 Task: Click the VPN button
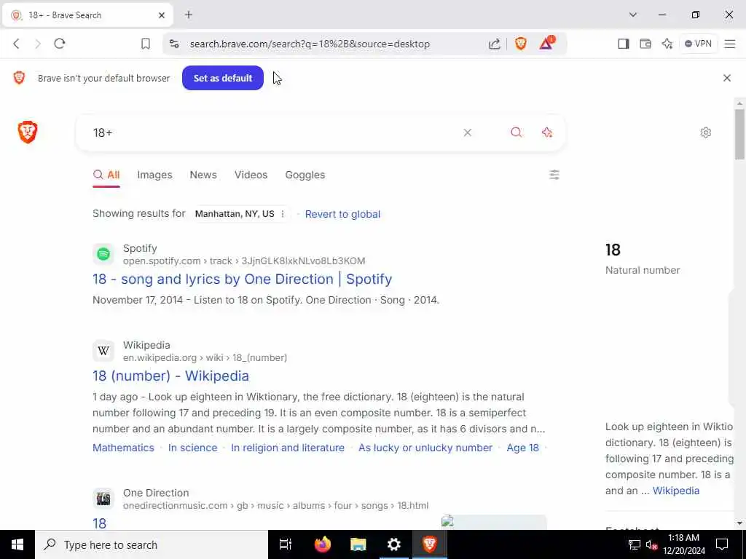(x=699, y=44)
